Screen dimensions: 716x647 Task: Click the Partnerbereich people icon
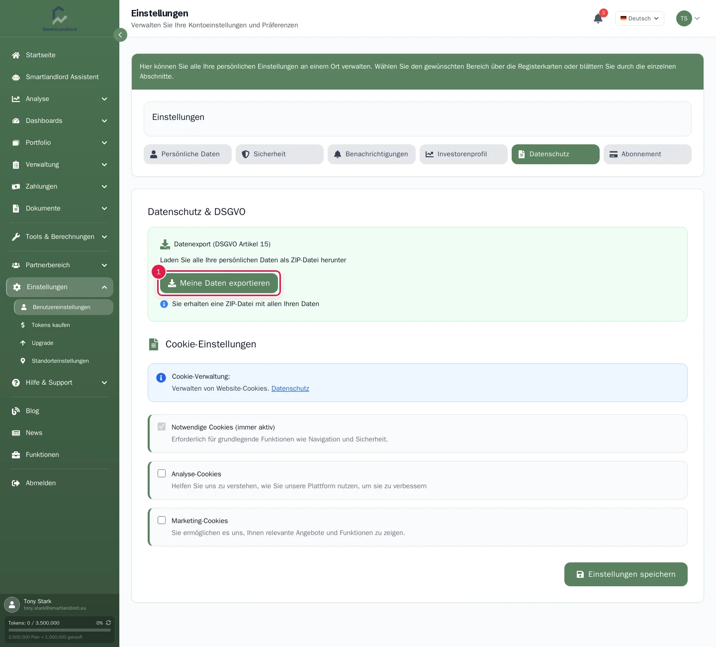[16, 265]
